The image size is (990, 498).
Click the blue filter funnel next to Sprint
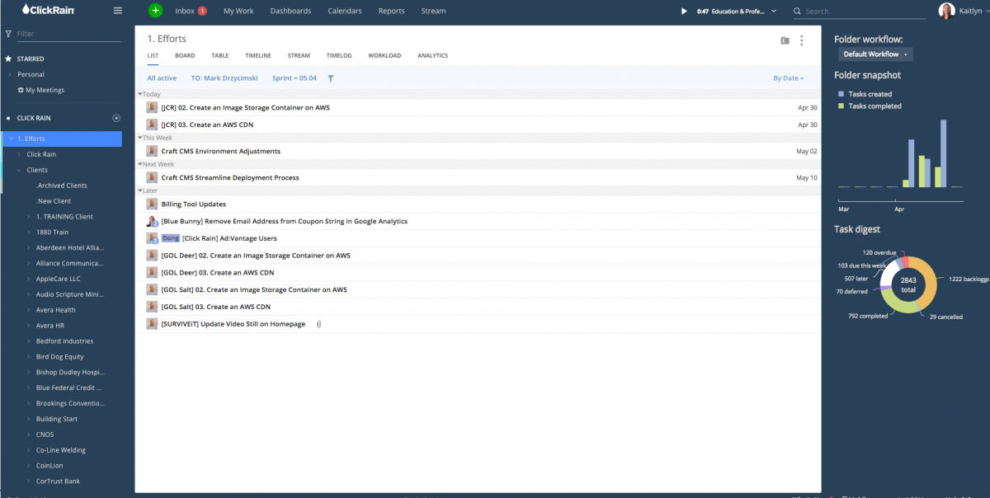coord(331,78)
